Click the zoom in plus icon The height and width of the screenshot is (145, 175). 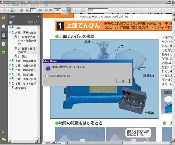click(x=51, y=10)
